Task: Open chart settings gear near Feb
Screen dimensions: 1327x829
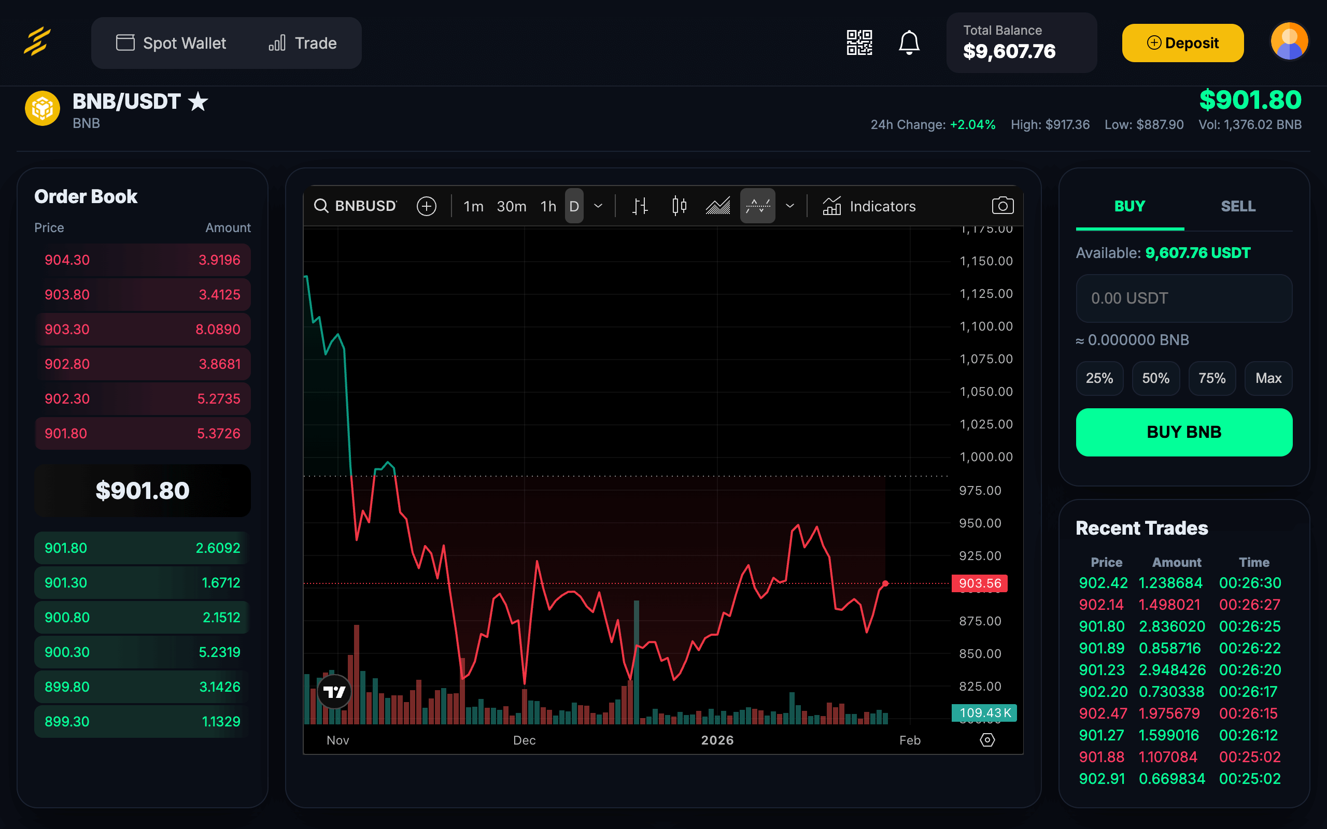Action: (x=987, y=740)
